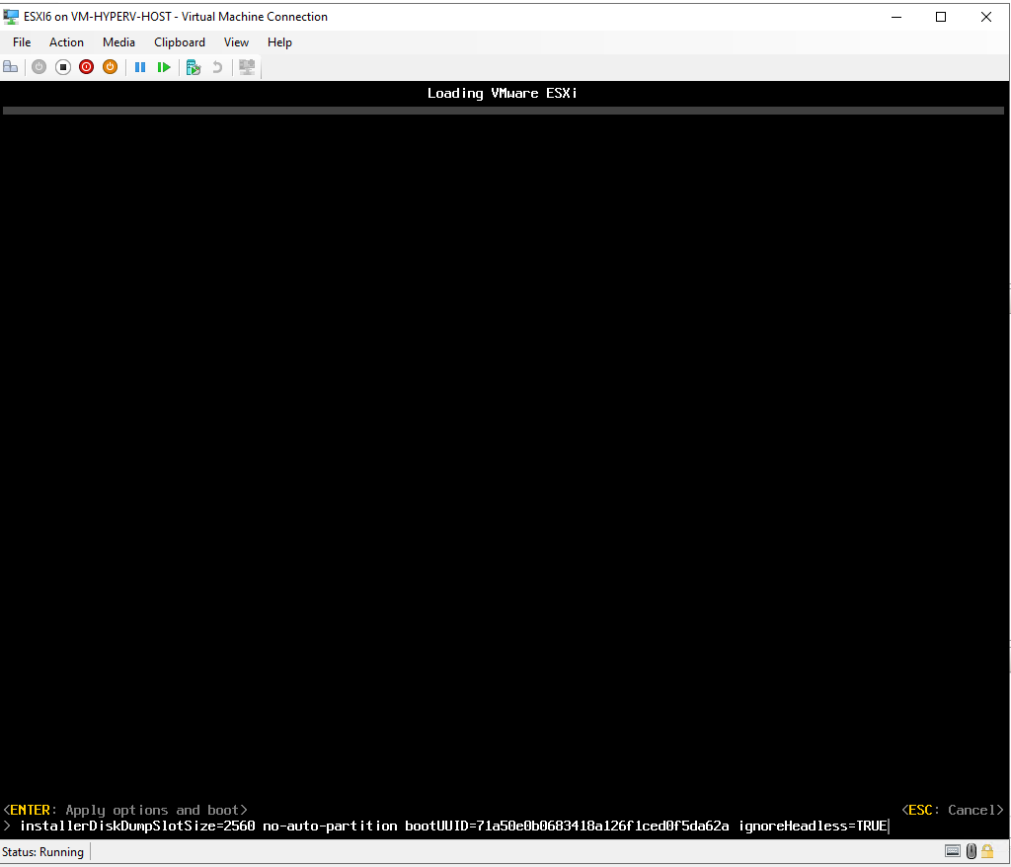
Task: Open the Action menu
Action: click(66, 42)
